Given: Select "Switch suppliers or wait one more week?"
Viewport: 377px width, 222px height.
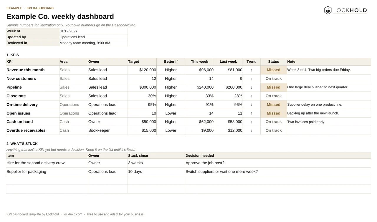Looking at the screenshot, I should (x=221, y=172).
